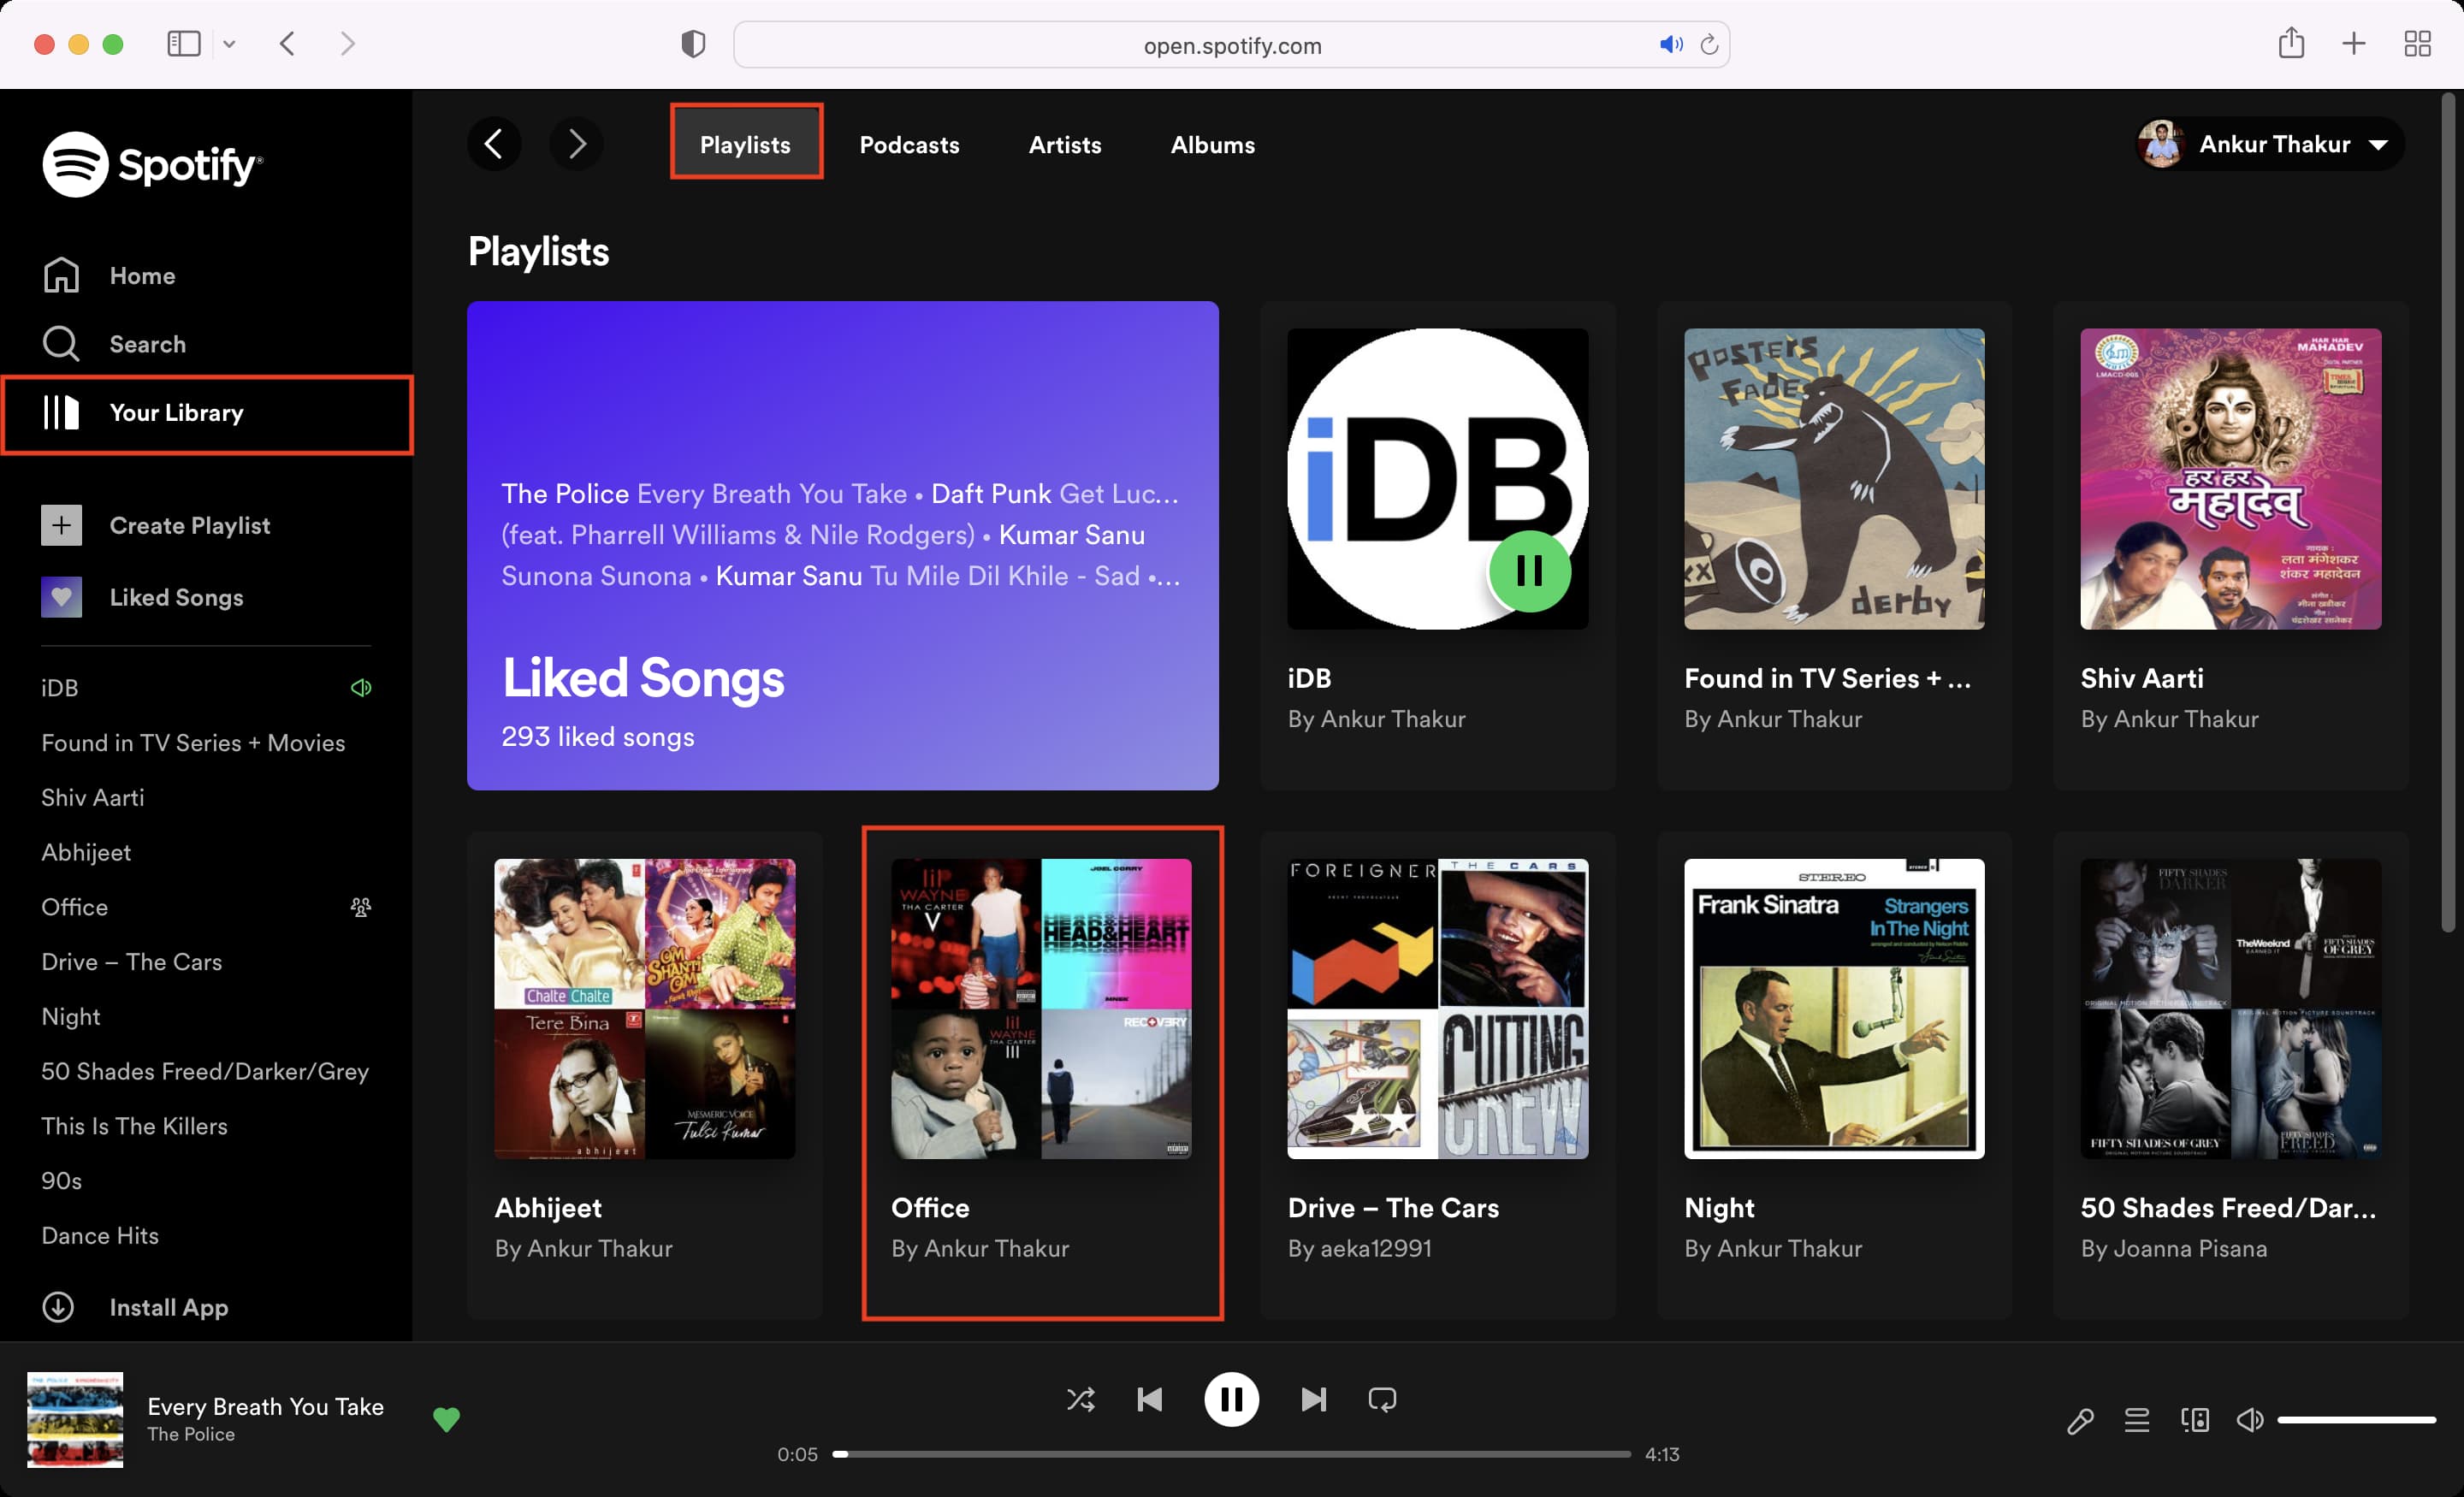Open the Office playlist card
Image resolution: width=2464 pixels, height=1497 pixels.
[x=1041, y=1075]
